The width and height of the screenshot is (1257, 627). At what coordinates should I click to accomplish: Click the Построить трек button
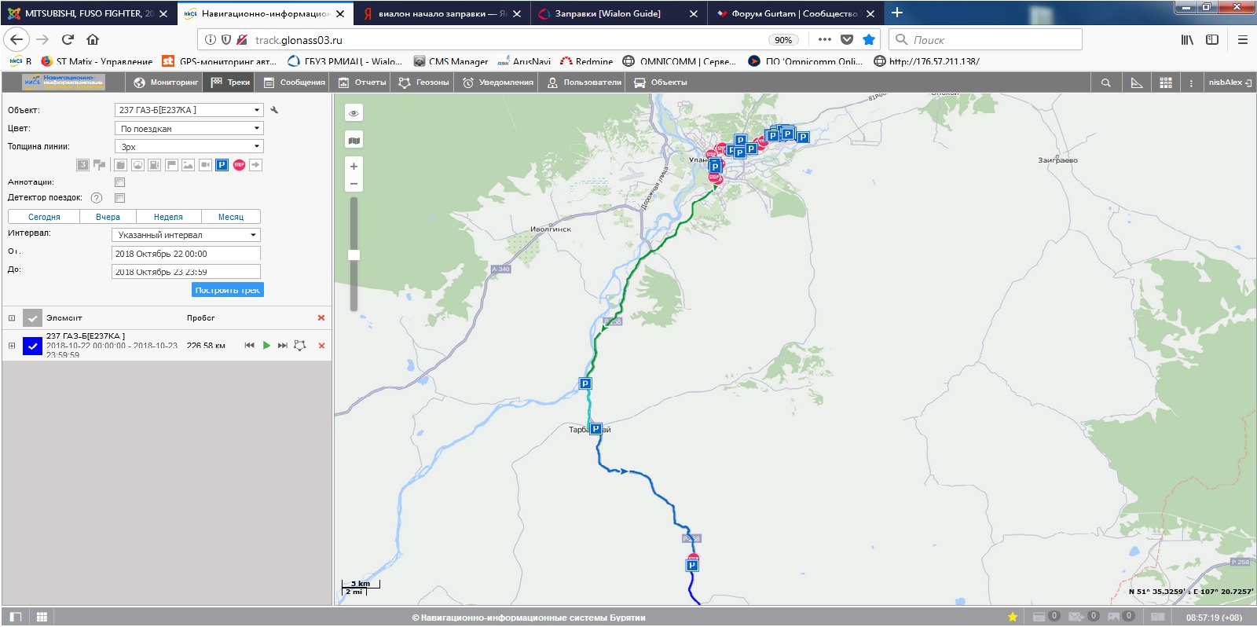(227, 290)
